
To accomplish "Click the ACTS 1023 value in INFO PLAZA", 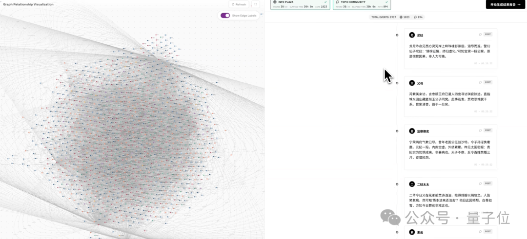I will 321,7.
